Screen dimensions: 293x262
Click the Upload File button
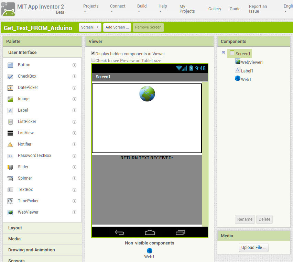tap(254, 248)
